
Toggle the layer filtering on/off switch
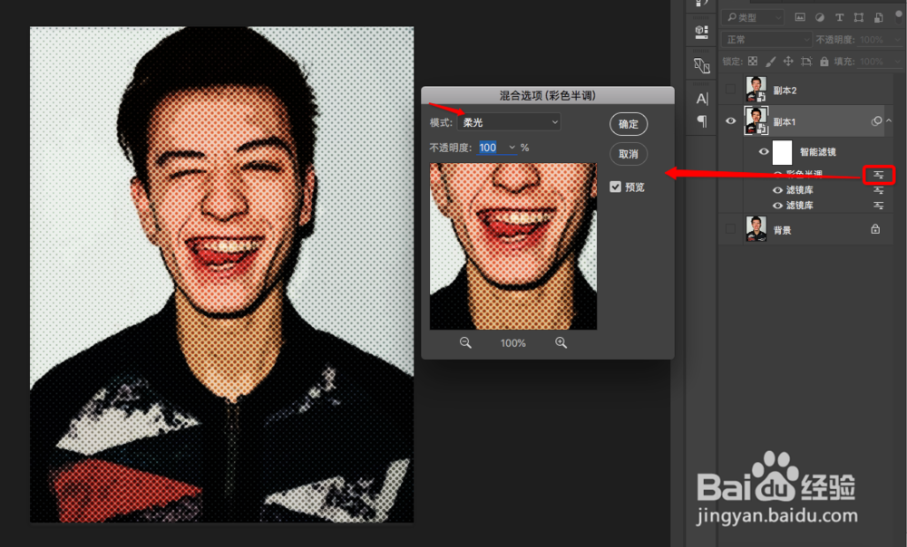pyautogui.click(x=898, y=16)
